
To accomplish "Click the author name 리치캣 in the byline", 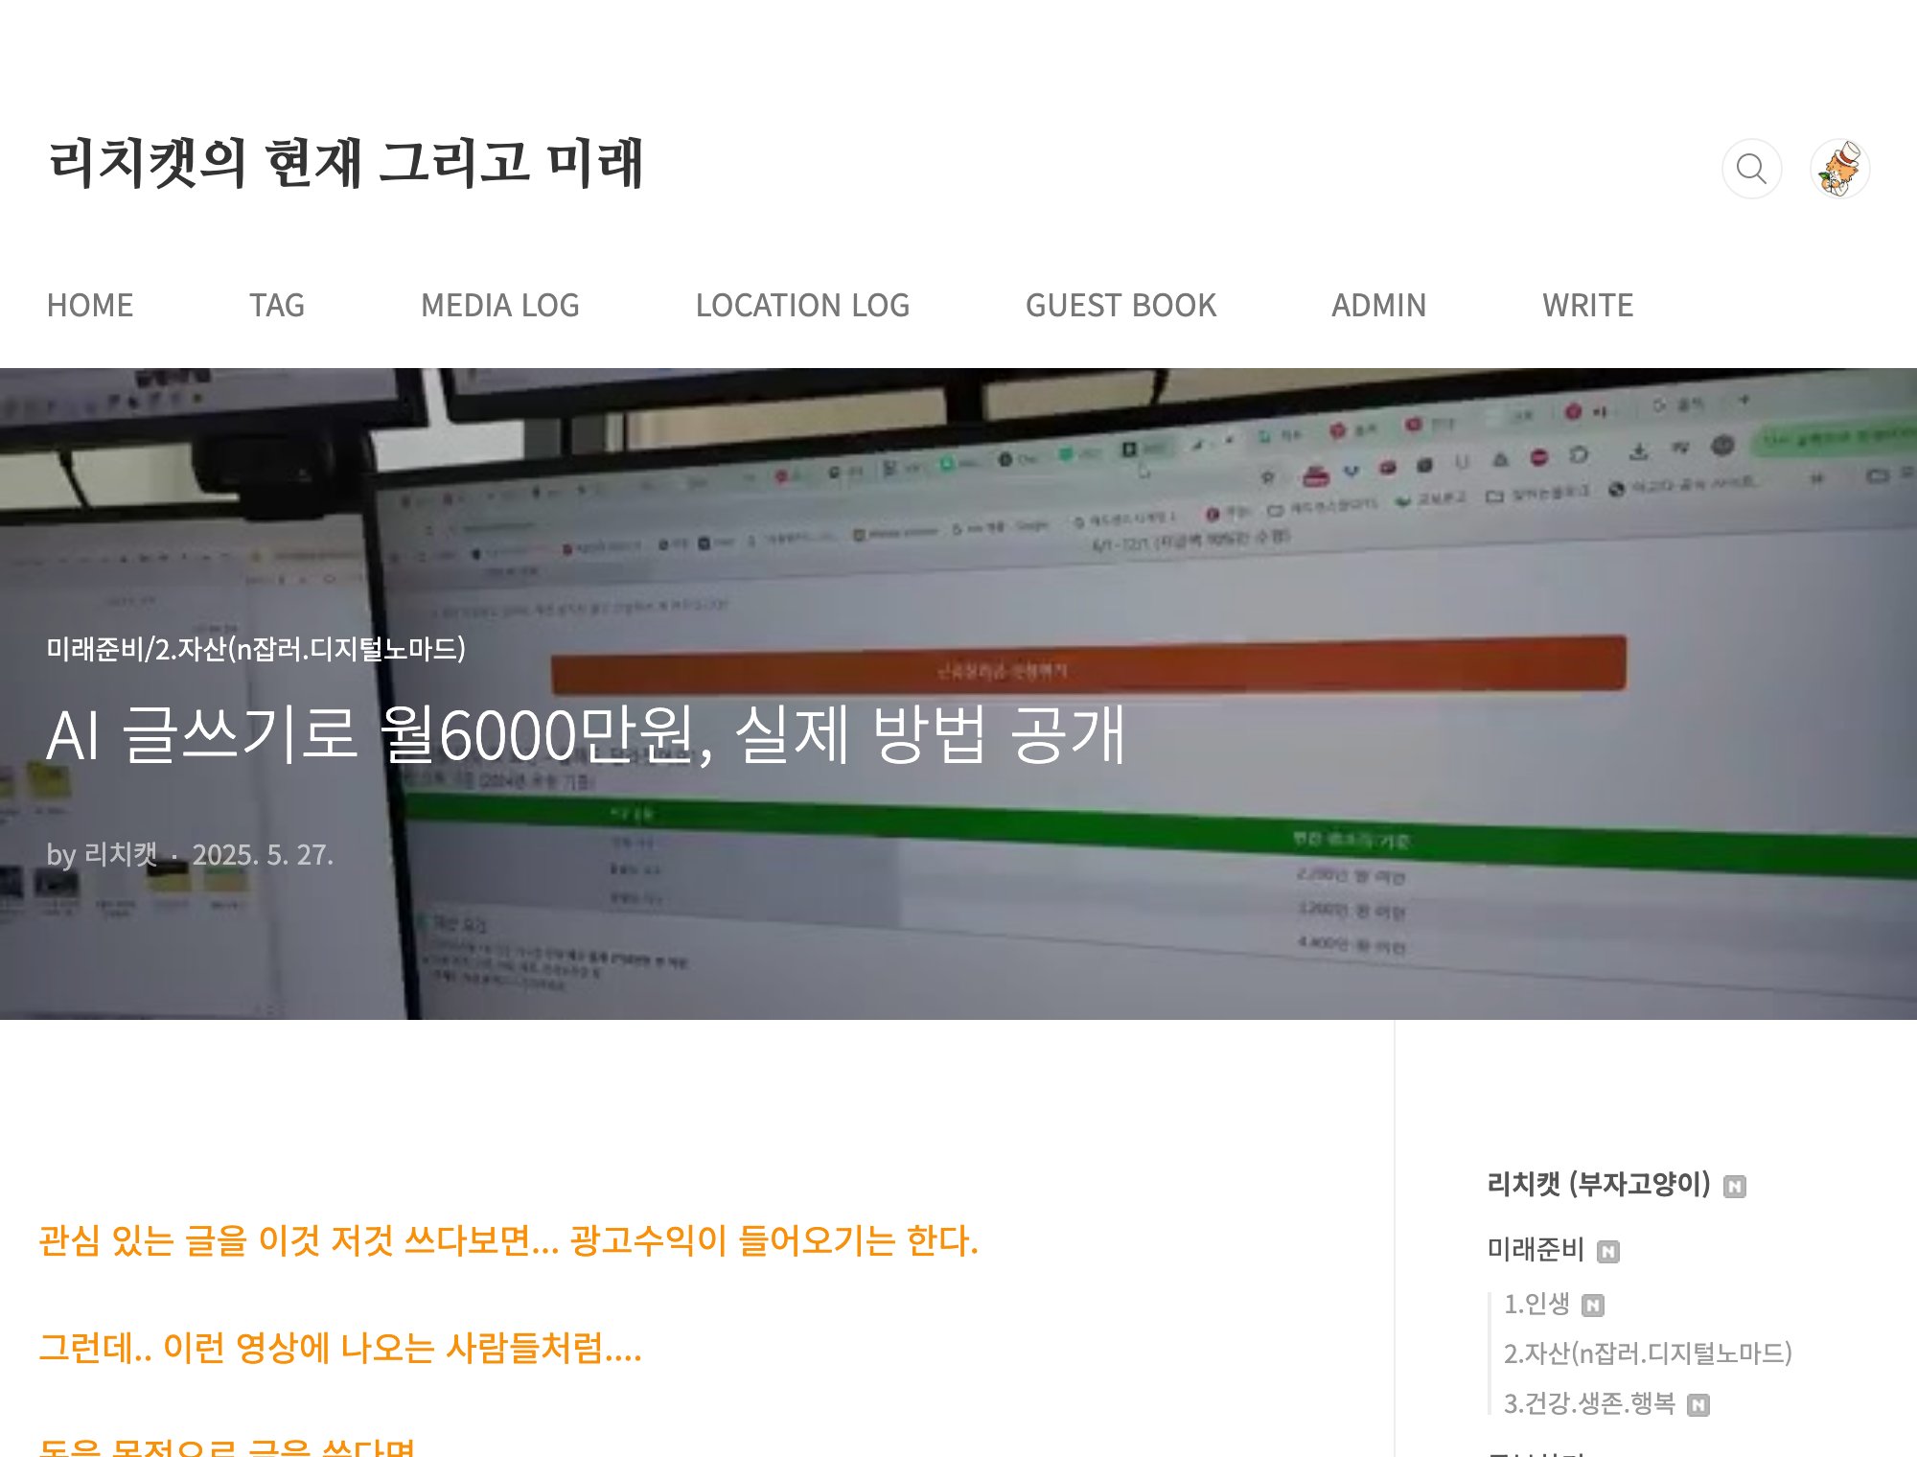I will pyautogui.click(x=121, y=853).
